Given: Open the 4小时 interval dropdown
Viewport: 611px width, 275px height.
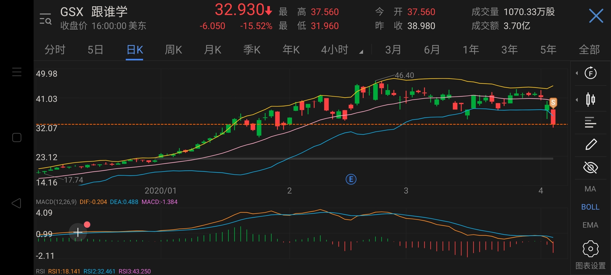Looking at the screenshot, I should coord(342,49).
